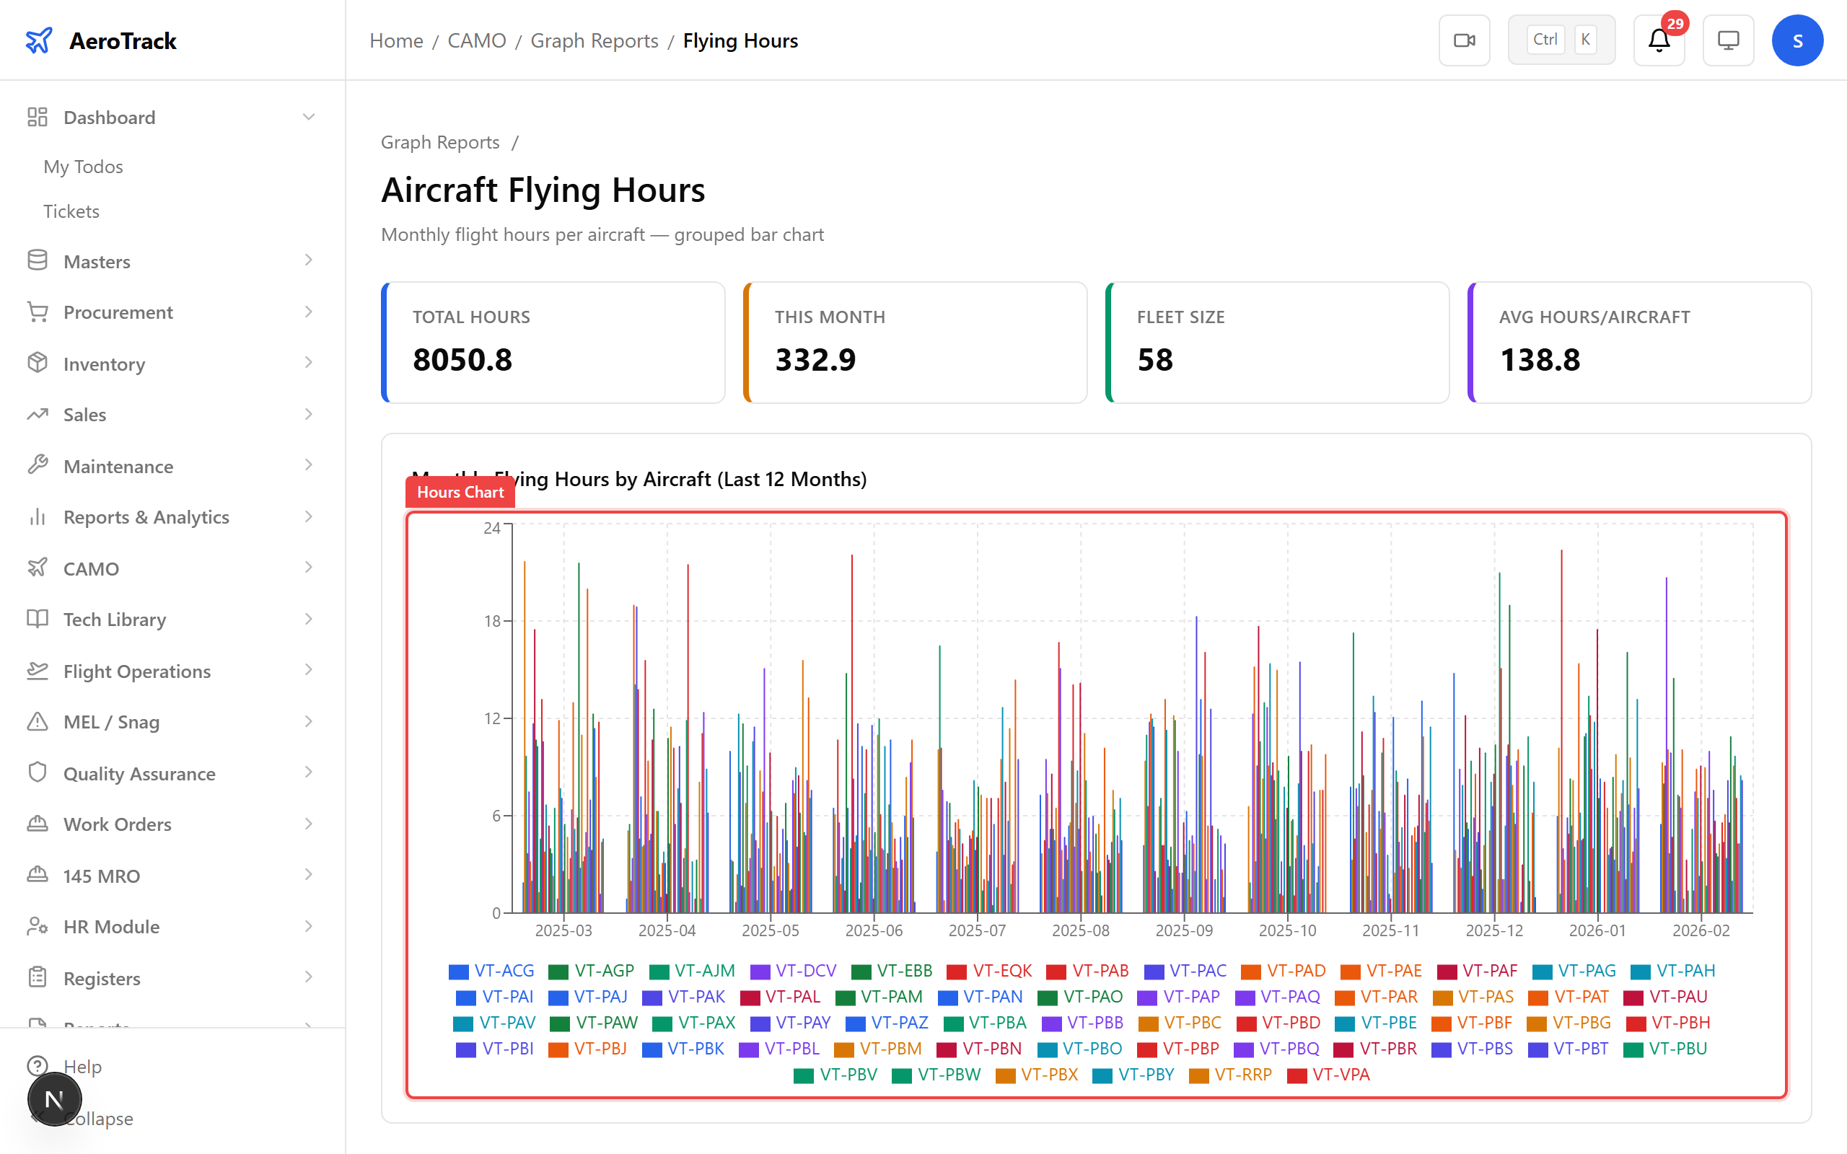Click the Graph Reports breadcrumb link

point(594,40)
